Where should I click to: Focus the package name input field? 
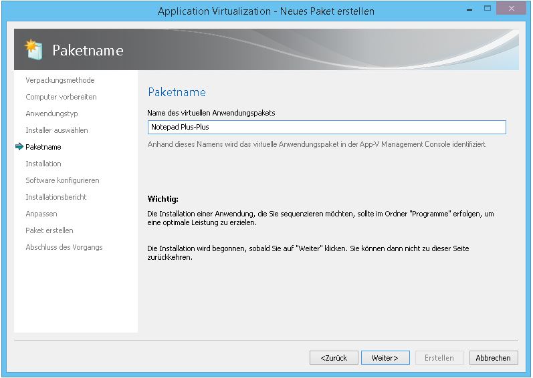click(326, 128)
